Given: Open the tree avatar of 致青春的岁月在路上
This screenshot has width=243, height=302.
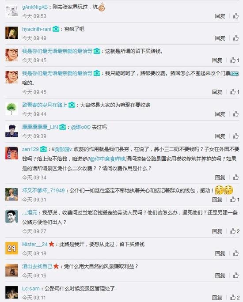Looking at the screenshot, I should [11, 109].
